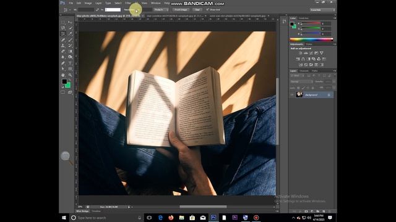
Task: Open the Adjustments panel menu
Action: point(334,44)
